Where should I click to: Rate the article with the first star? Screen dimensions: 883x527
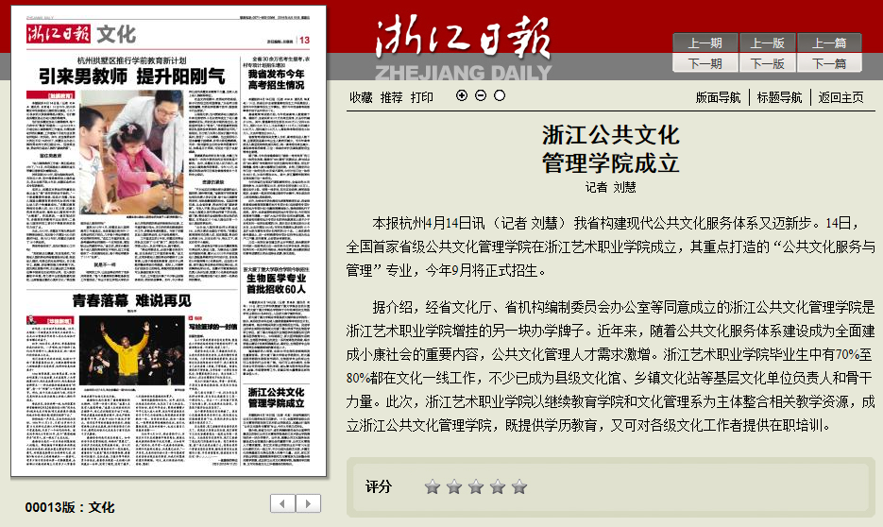(433, 487)
